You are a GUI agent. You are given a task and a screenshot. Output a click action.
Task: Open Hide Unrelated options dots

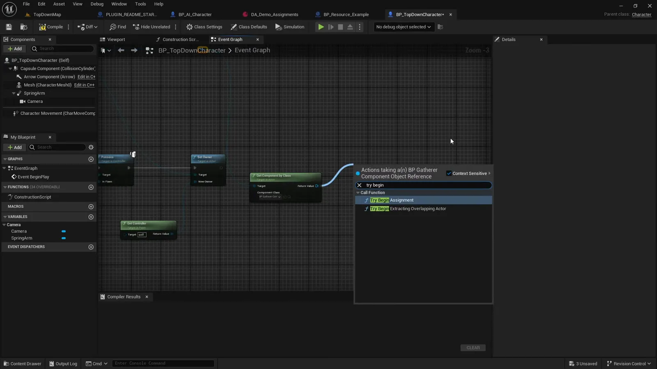pyautogui.click(x=176, y=27)
